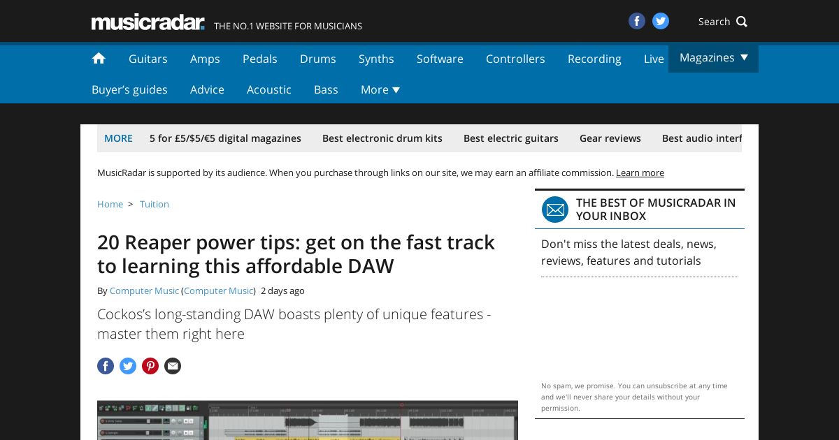The image size is (839, 440).
Task: Open the Recording section
Action: 594,59
